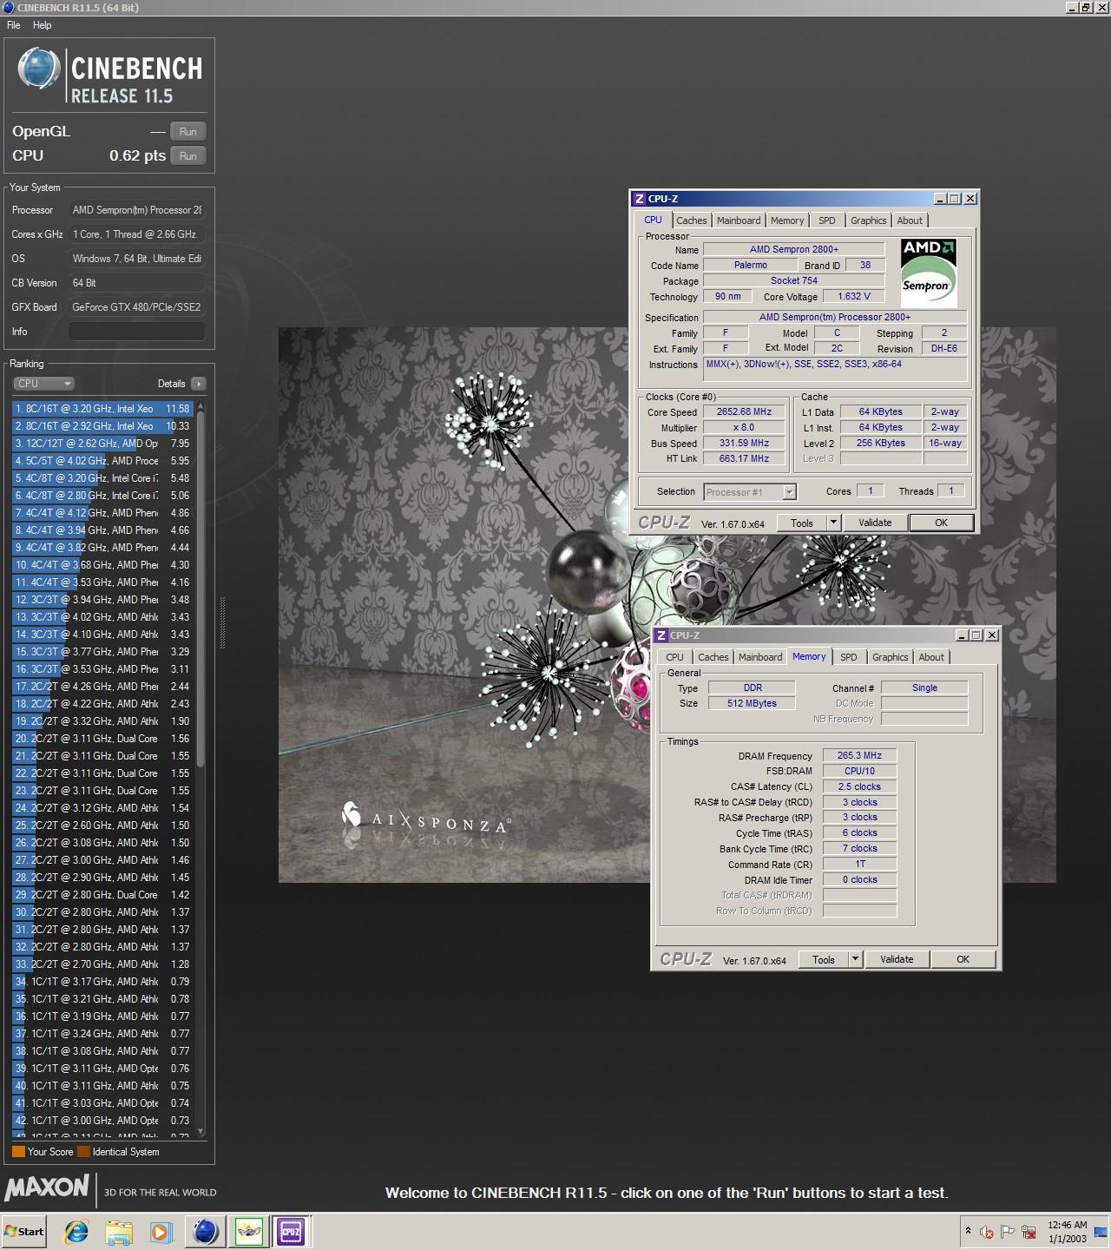This screenshot has height=1250, width=1111.
Task: Minimize the upper CPU-Z window
Action: (x=940, y=199)
